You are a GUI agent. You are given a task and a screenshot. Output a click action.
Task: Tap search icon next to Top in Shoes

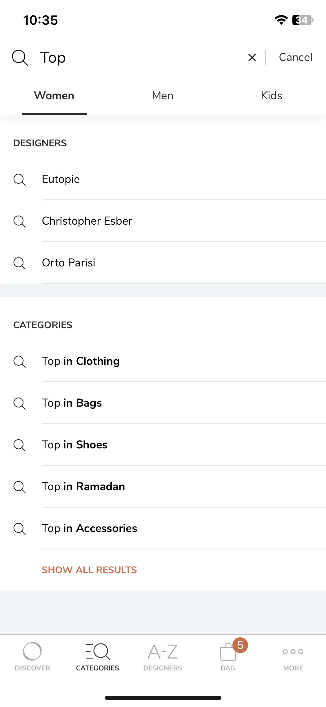point(19,445)
